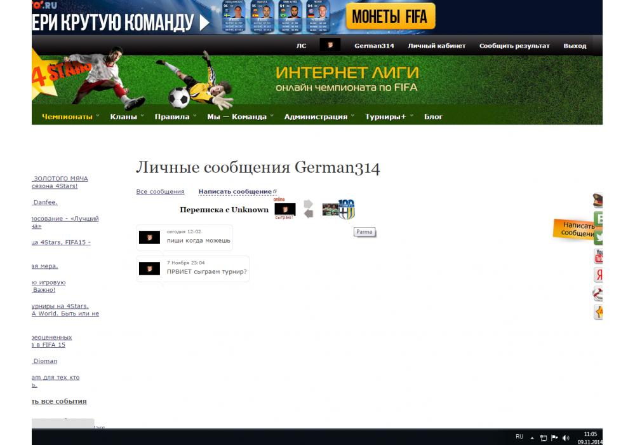Open the volume icon in the system tray
The image size is (635, 445).
pyautogui.click(x=566, y=437)
